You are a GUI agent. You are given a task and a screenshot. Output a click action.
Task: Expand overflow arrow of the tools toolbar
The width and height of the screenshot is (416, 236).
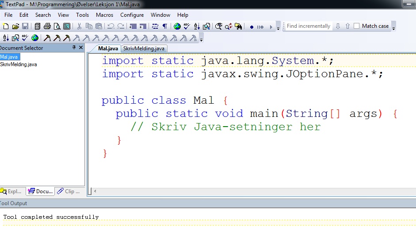202,40
